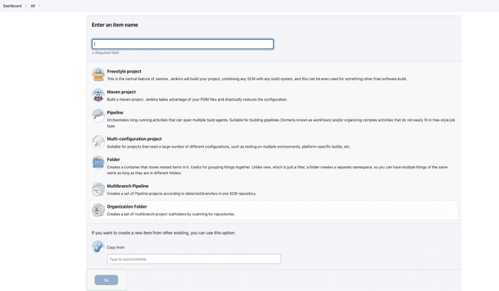Click the create from other existing note
499x291 pixels.
[163, 233]
